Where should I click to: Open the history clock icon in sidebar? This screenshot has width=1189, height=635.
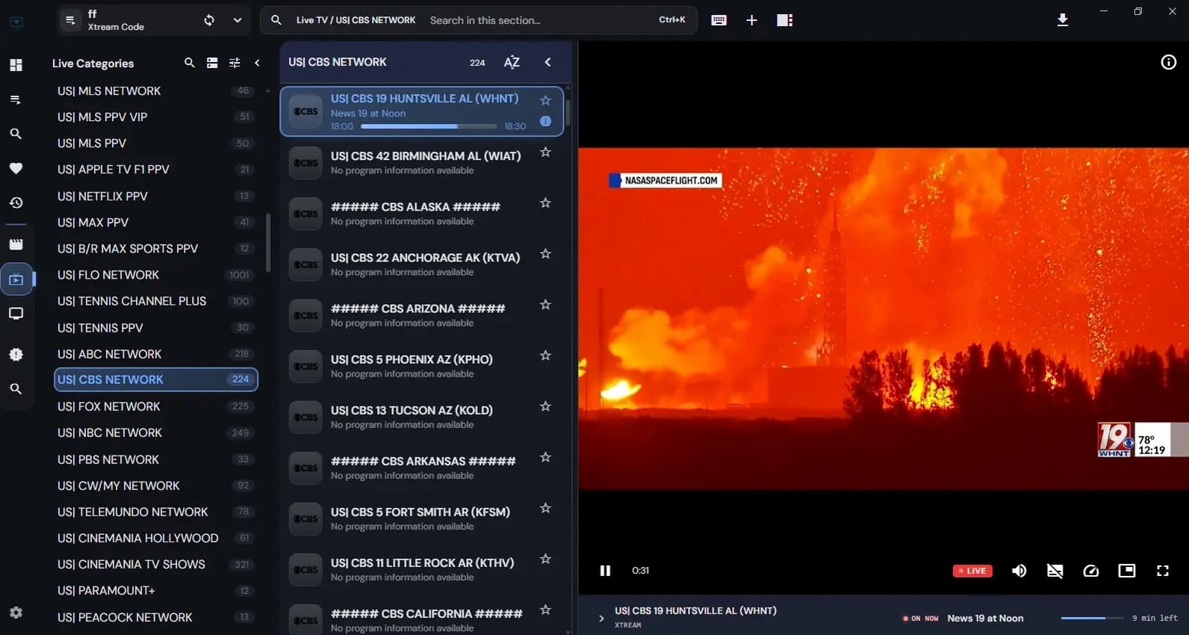[16, 202]
